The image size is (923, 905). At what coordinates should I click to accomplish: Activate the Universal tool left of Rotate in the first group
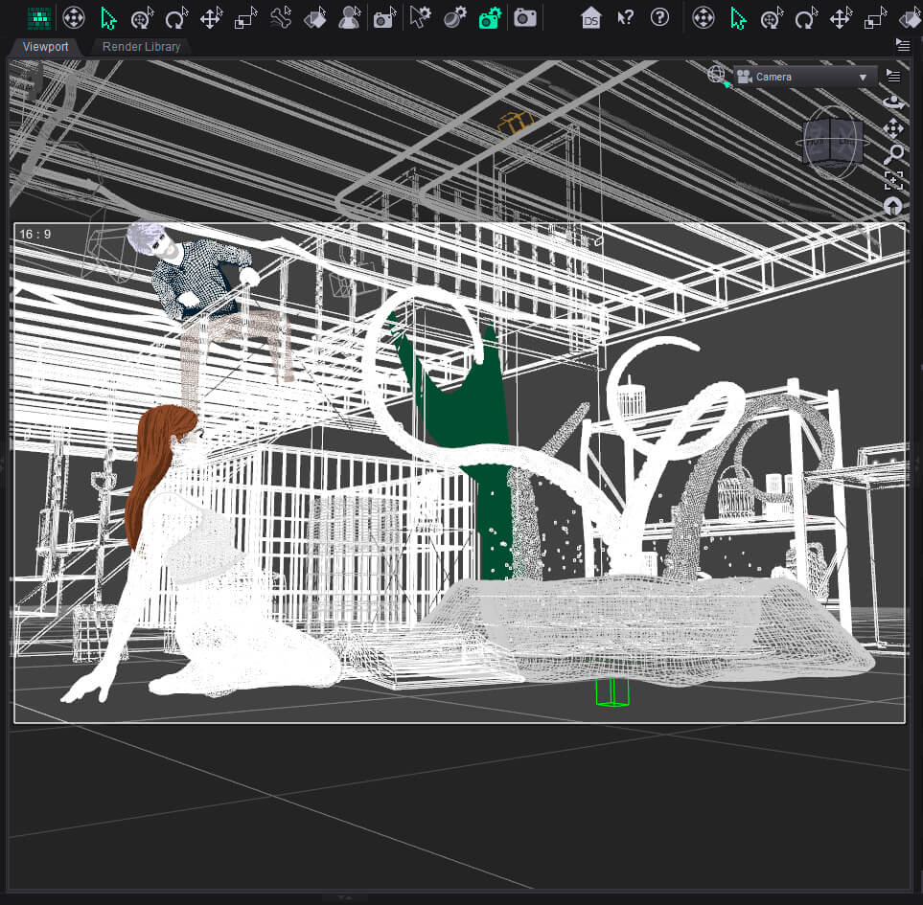(x=142, y=19)
